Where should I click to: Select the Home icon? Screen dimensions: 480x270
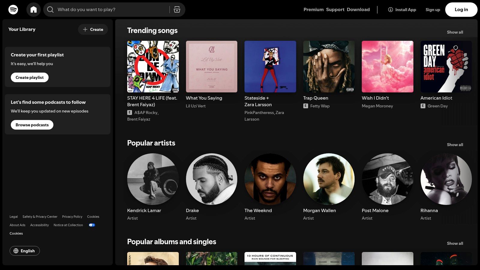[34, 9]
